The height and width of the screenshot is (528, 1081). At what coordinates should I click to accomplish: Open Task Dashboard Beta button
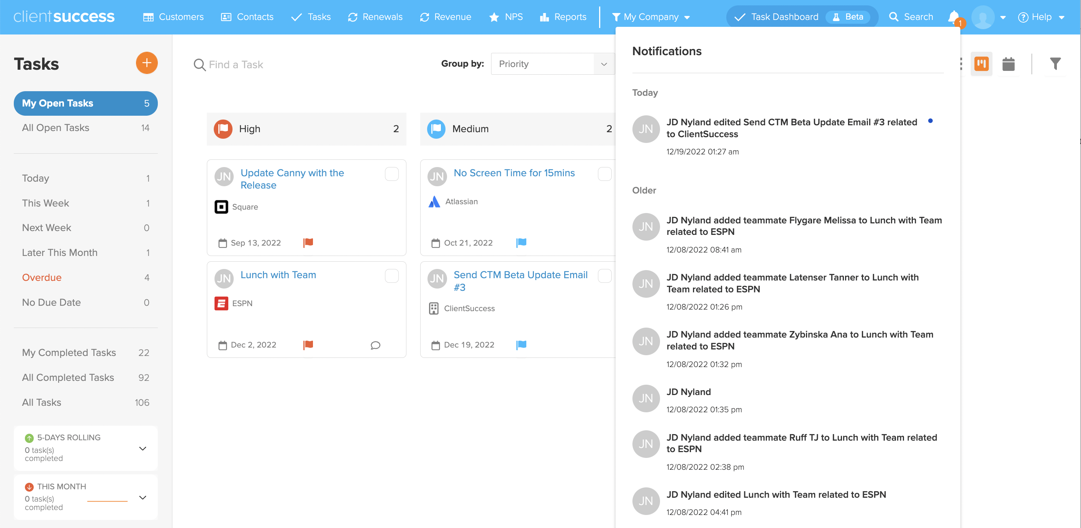(802, 17)
